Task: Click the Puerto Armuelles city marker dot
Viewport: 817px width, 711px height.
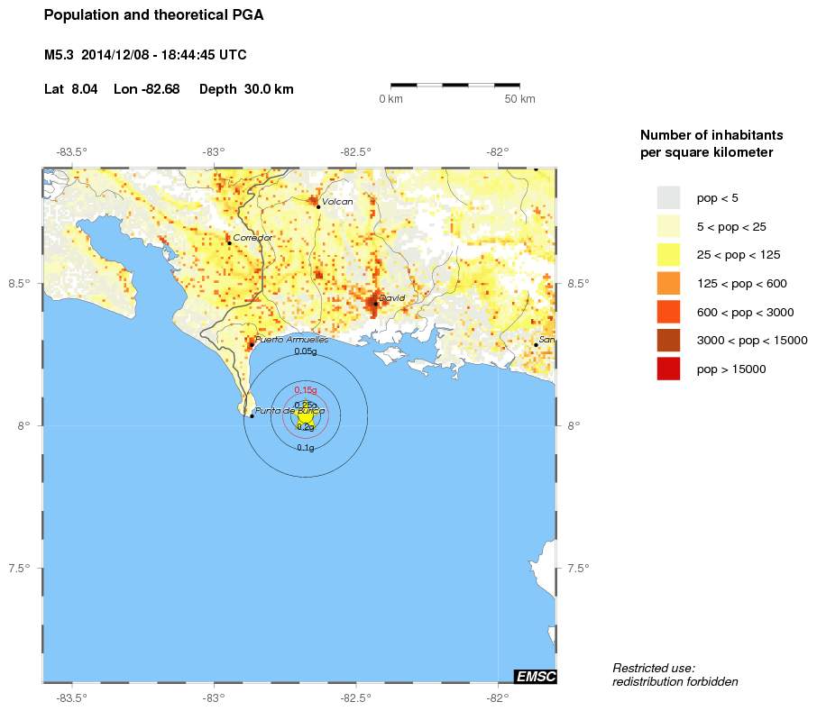Action: click(252, 344)
